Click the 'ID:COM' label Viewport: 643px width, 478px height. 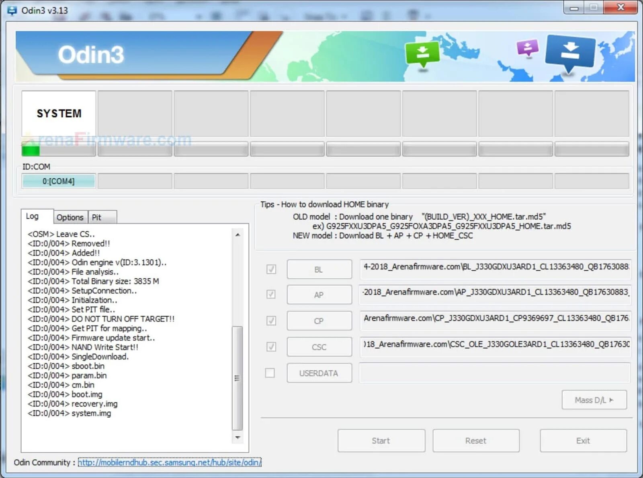tap(36, 166)
